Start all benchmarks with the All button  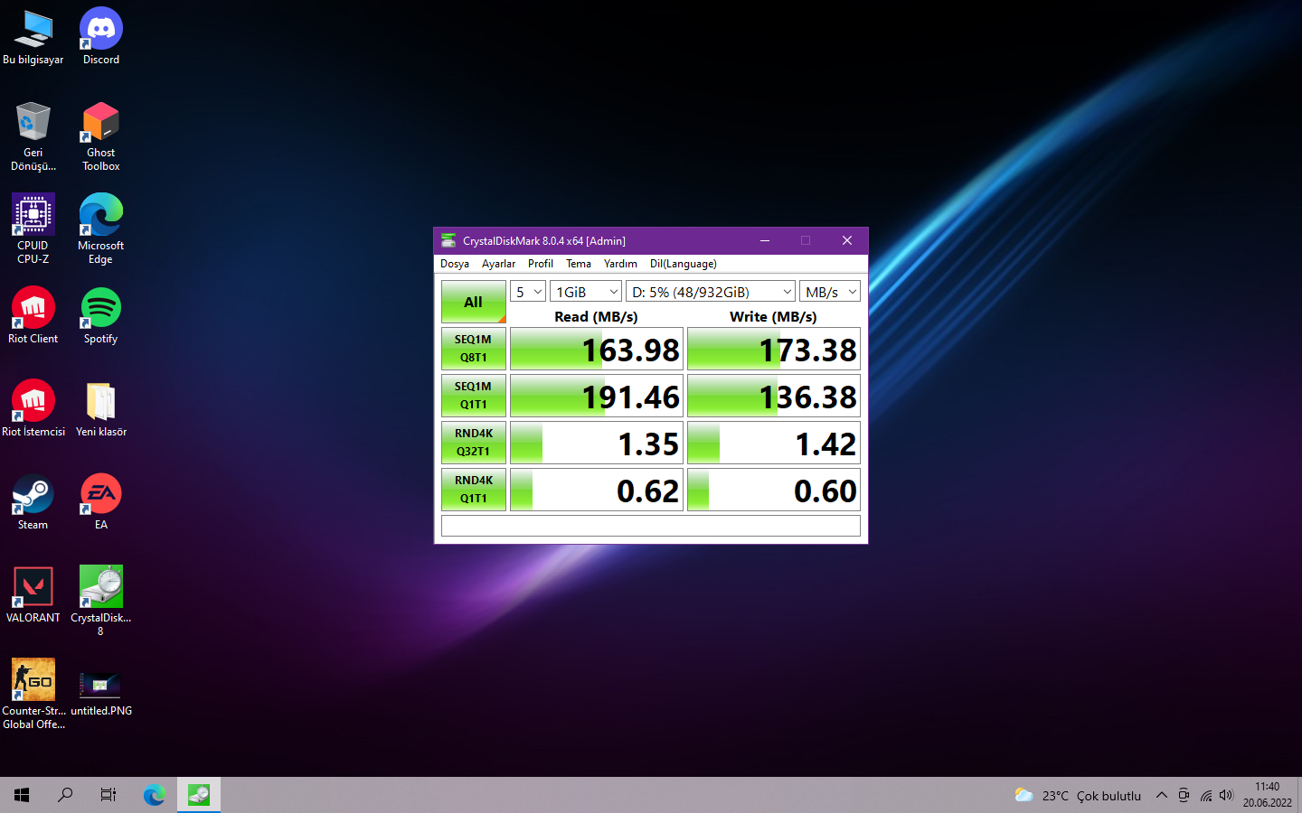click(x=474, y=302)
